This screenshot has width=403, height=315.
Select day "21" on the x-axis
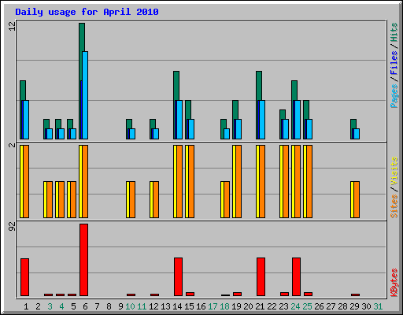260,306
